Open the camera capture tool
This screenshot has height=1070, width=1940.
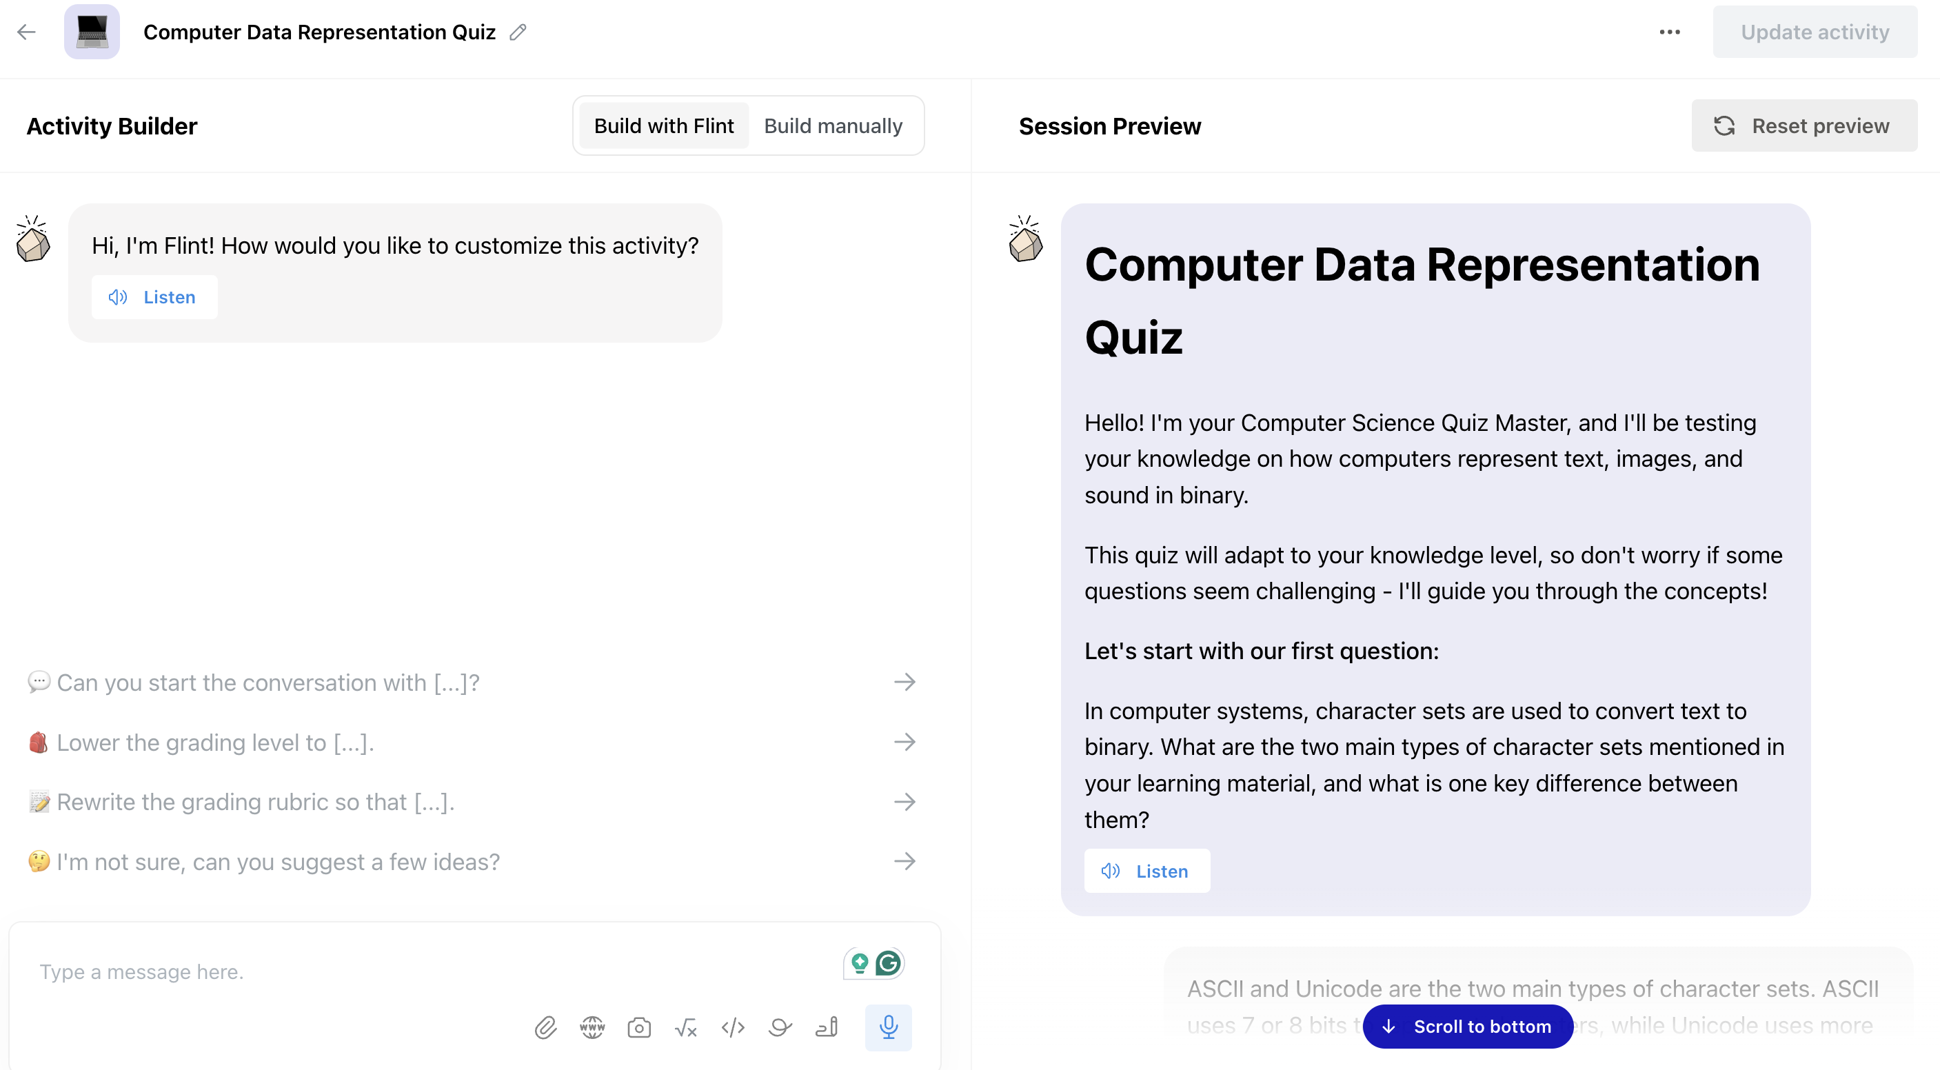coord(638,1027)
